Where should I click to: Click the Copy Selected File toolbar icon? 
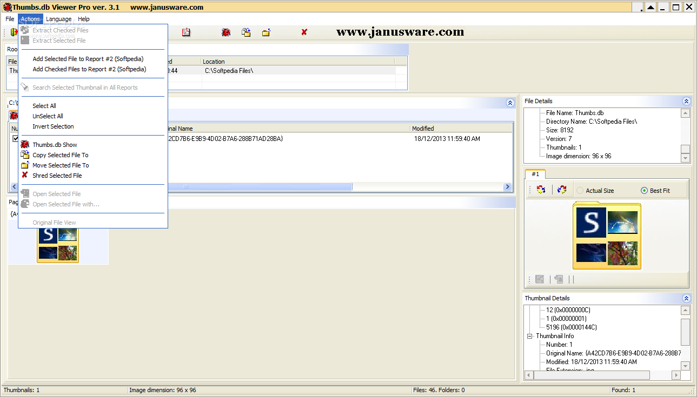click(246, 32)
